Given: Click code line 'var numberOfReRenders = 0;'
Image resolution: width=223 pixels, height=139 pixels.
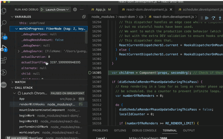Looking at the screenshot, I should point(139,96).
